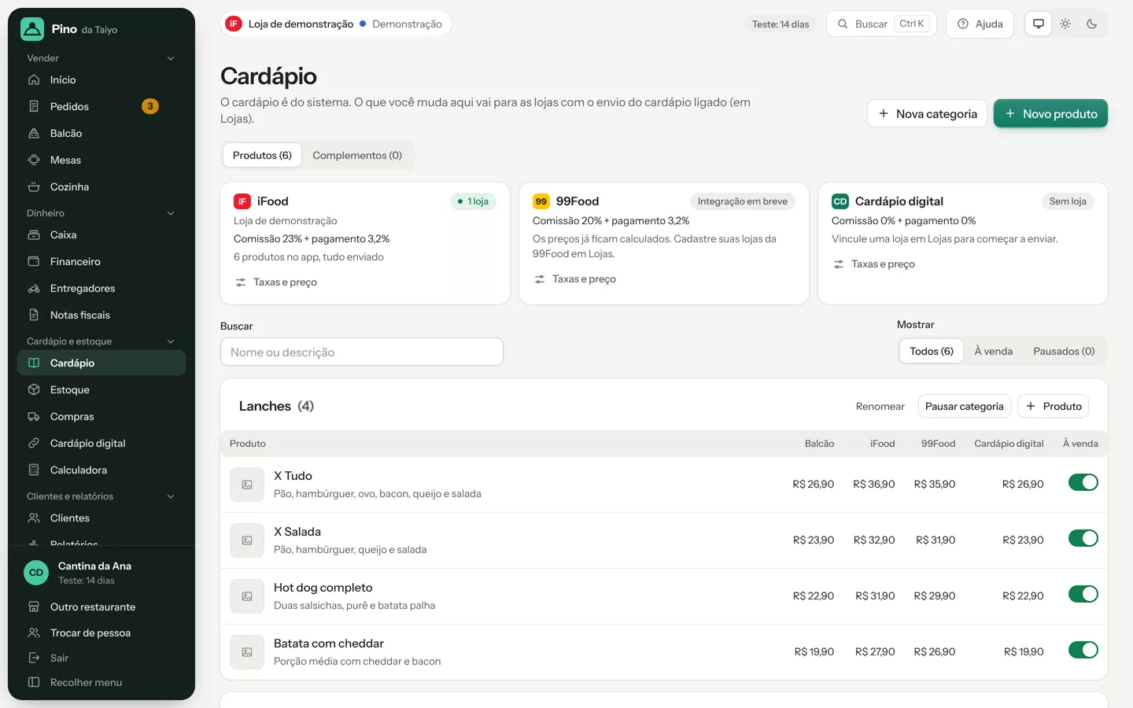Click the 1 loja iFood badge
1133x708 pixels.
pyautogui.click(x=473, y=201)
